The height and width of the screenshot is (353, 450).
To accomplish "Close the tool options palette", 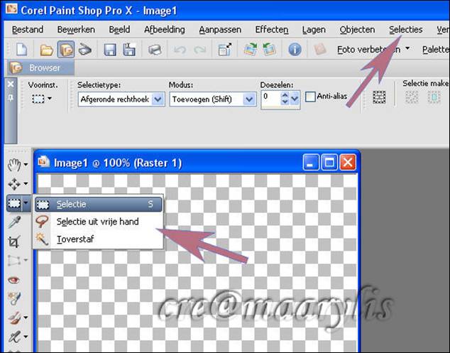I will point(11,84).
